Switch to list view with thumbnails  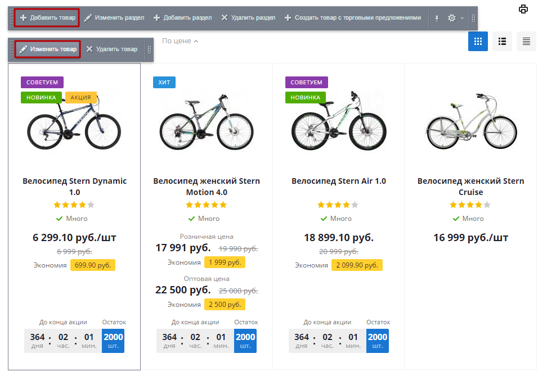[502, 42]
